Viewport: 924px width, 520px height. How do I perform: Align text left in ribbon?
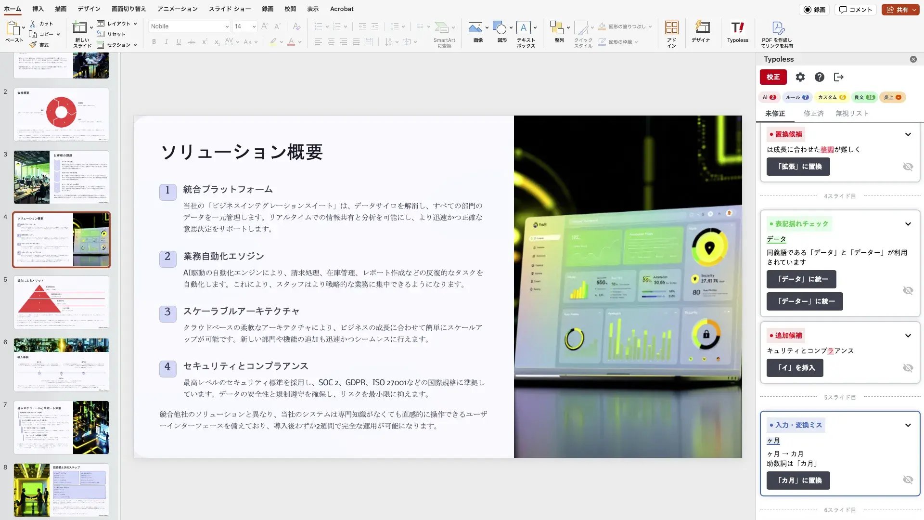click(x=318, y=42)
